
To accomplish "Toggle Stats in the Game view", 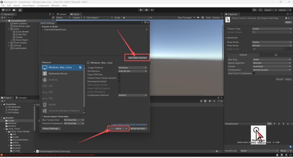I will (208, 17).
